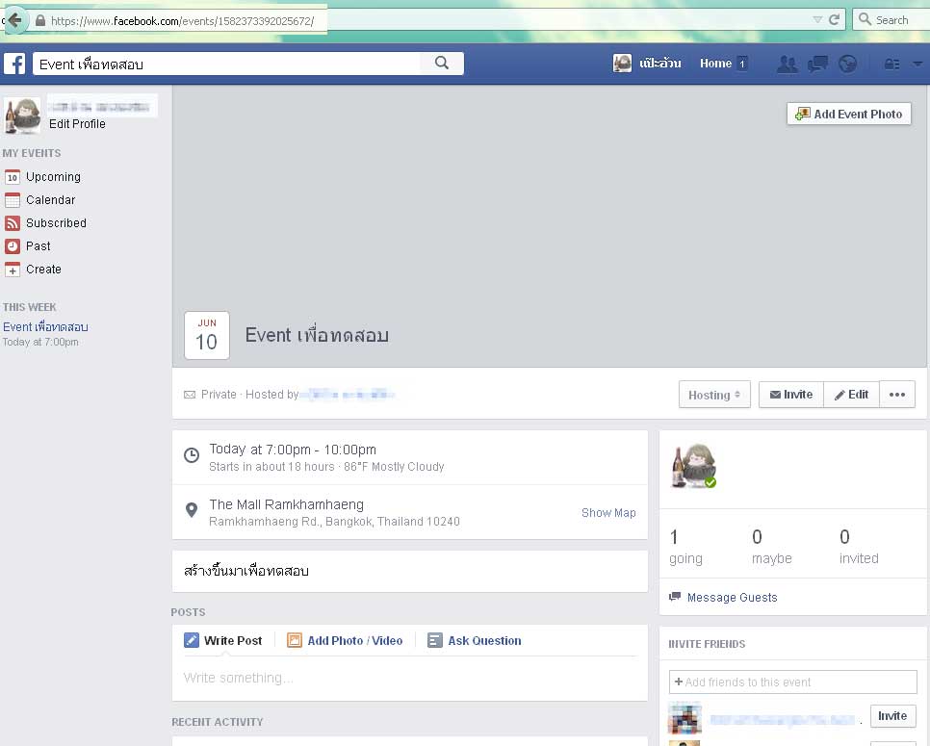Click the event time clock icon
The height and width of the screenshot is (746, 930).
pos(192,455)
